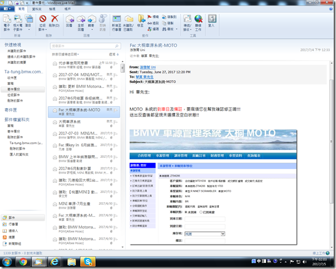Viewport: 336px width, 269px height.
Task: Open 新聞群組 newsgroups in bottom nav
Action: click(x=12, y=244)
